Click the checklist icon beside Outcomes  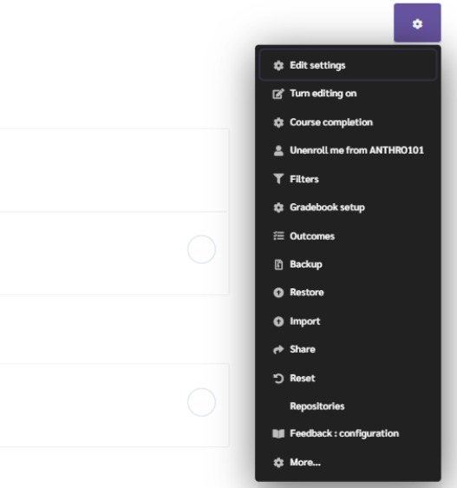coord(278,236)
